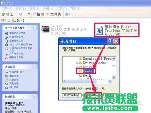Select the 微软简隶书.TTF file name
This screenshot has width=151, height=113.
[x=118, y=27]
